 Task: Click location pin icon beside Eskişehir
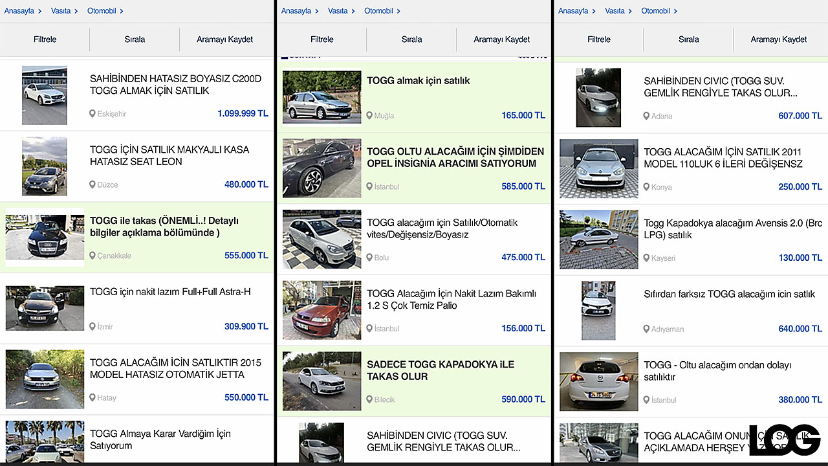pyautogui.click(x=93, y=113)
